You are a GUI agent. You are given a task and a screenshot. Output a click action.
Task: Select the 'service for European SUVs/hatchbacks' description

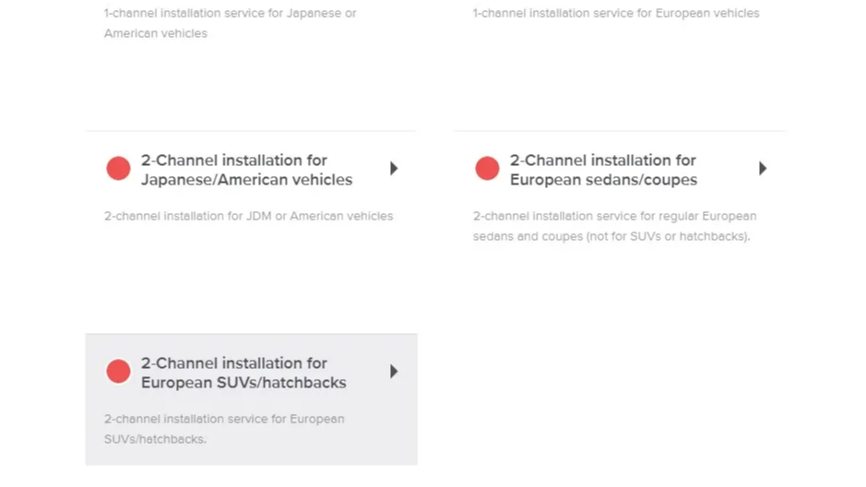(224, 429)
